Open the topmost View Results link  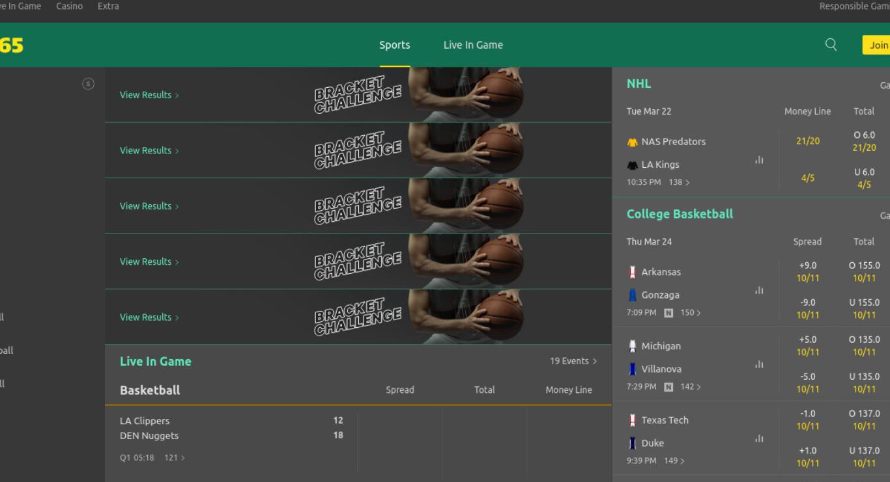point(149,95)
